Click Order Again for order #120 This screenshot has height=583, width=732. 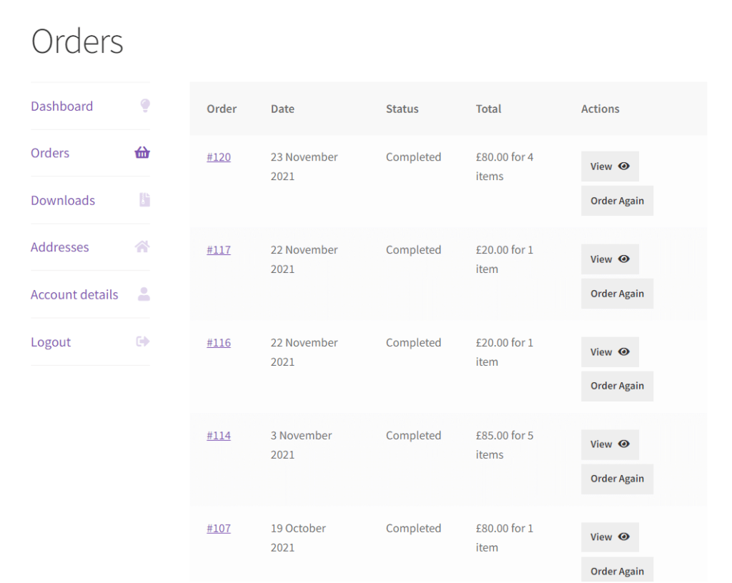(x=616, y=201)
